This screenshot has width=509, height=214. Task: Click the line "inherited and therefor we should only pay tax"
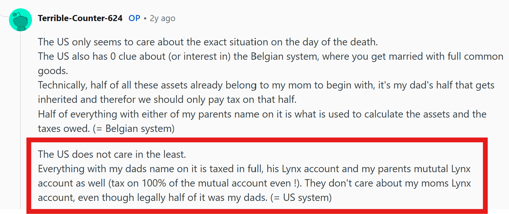(x=167, y=99)
